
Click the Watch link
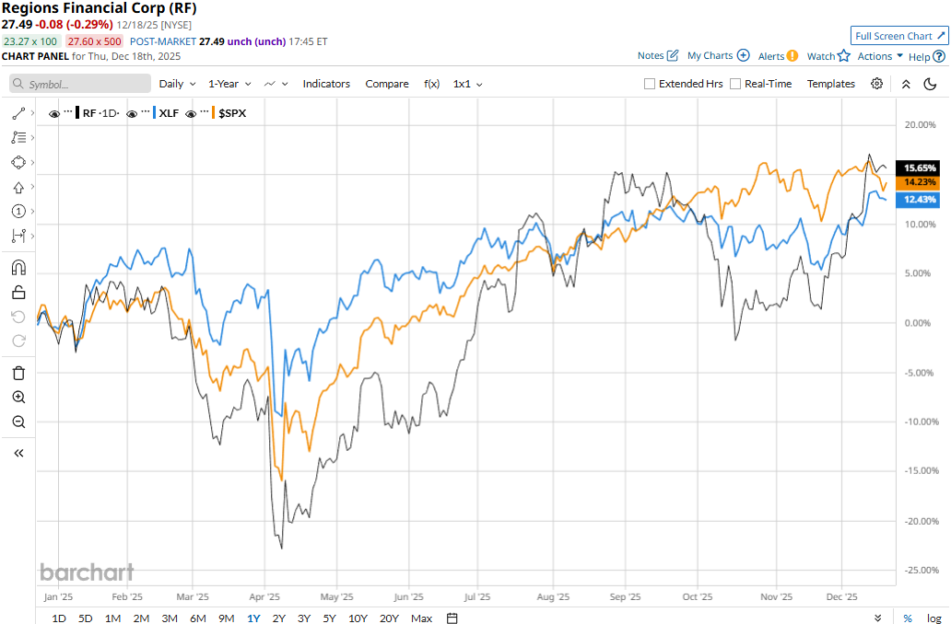[x=820, y=56]
